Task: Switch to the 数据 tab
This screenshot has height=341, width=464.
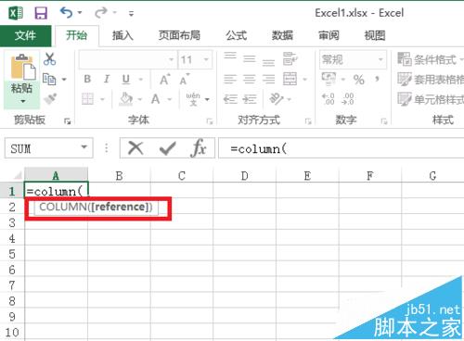Action: click(x=282, y=35)
